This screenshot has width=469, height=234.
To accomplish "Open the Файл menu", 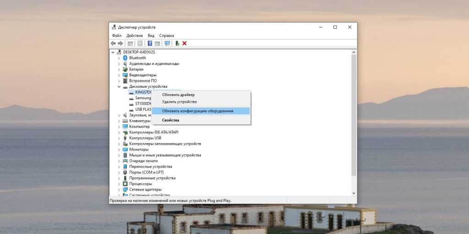I will (x=116, y=36).
